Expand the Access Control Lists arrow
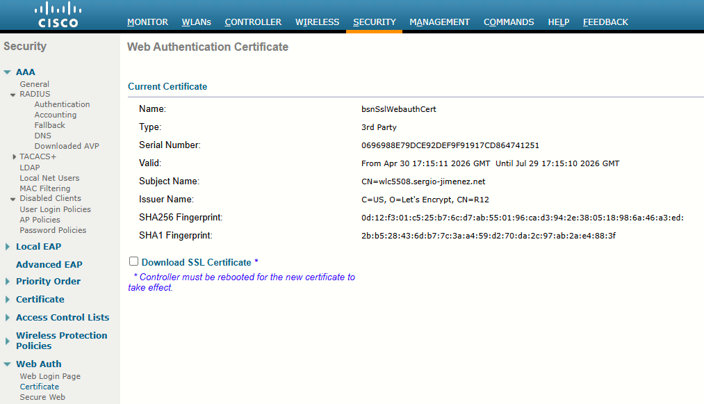The height and width of the screenshot is (404, 704). point(7,317)
